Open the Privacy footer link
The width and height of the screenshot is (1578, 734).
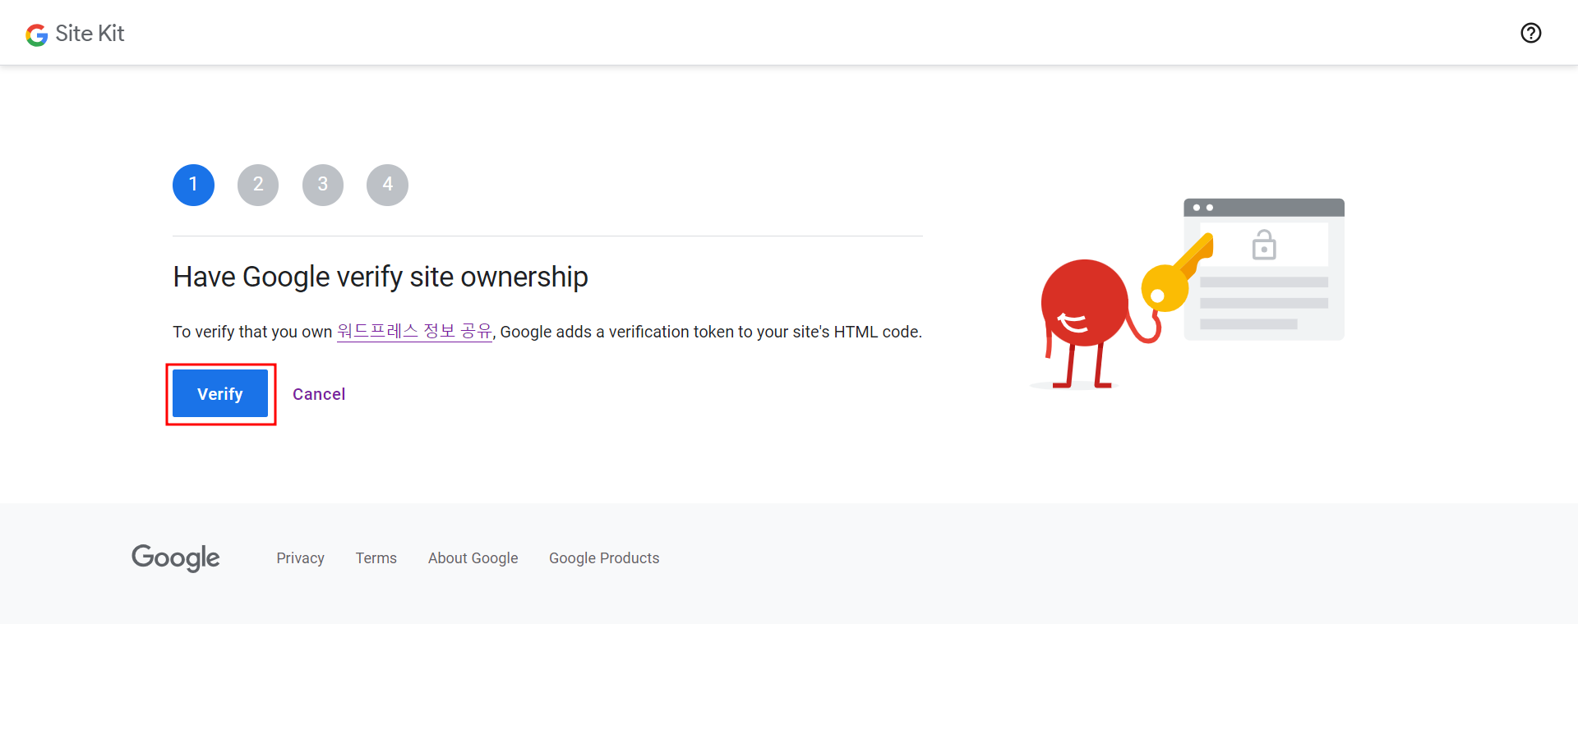300,558
